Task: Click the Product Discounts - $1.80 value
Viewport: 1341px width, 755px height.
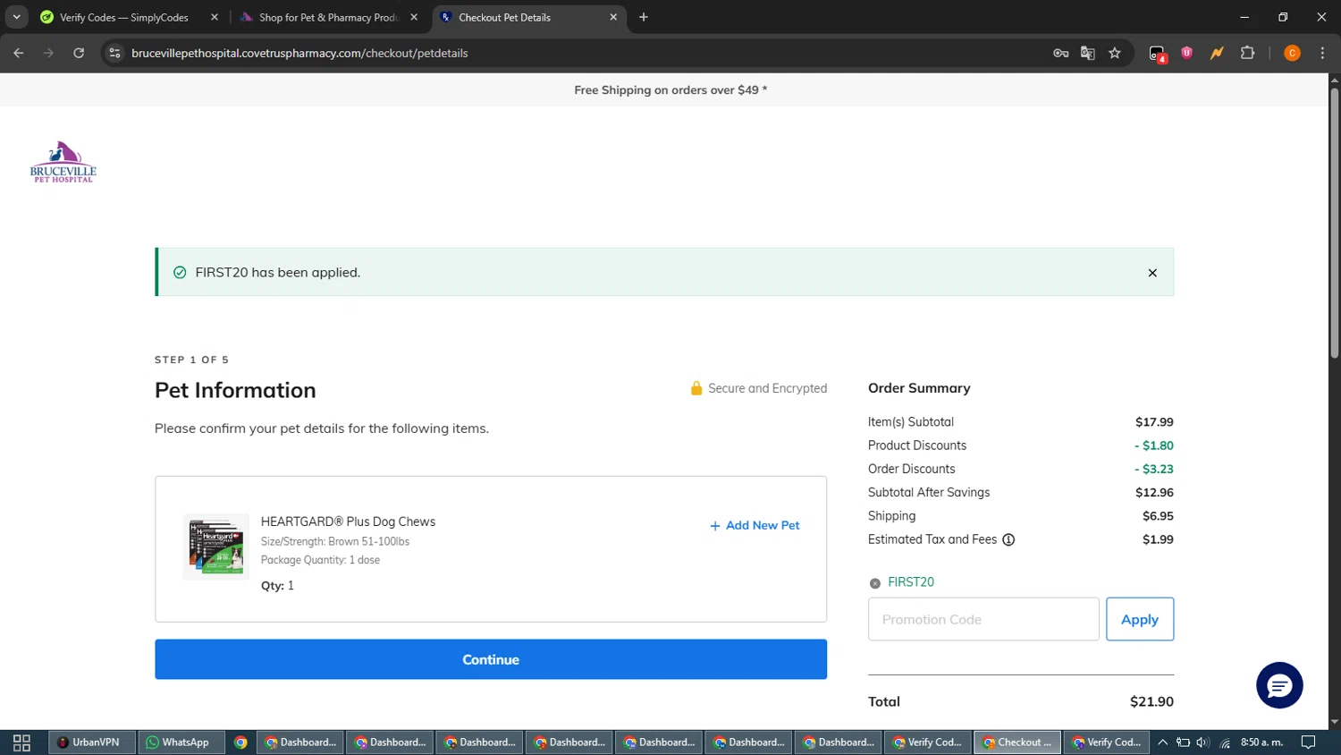Action: click(1154, 445)
